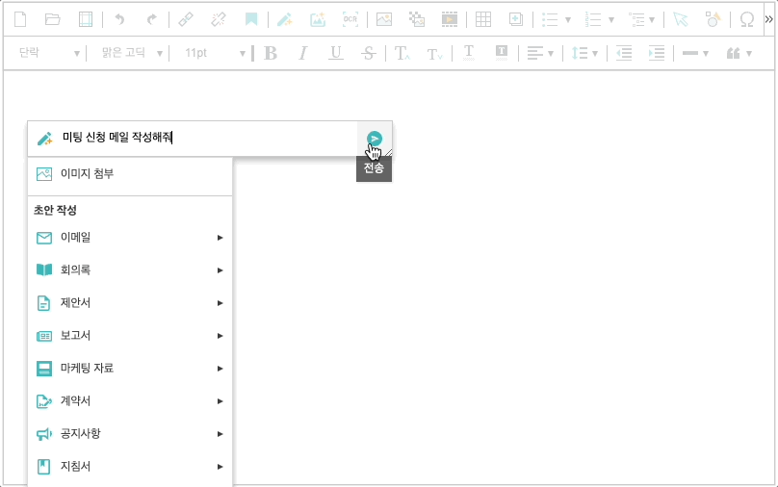The width and height of the screenshot is (778, 487).
Task: Insert a table using the grid icon
Action: (x=483, y=19)
